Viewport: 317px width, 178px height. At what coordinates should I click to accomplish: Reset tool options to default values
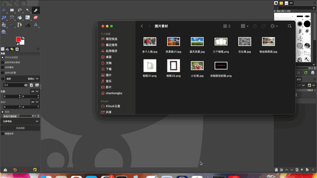35,170
